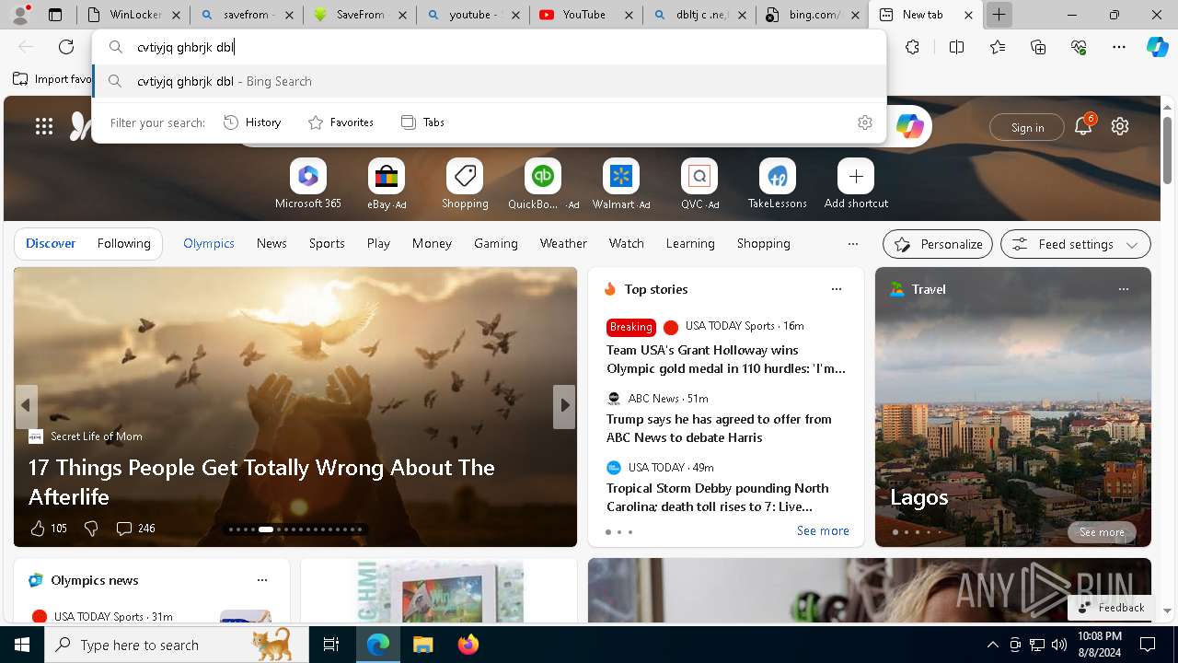Click the Add shortcut plus button
1178x663 pixels.
856,176
